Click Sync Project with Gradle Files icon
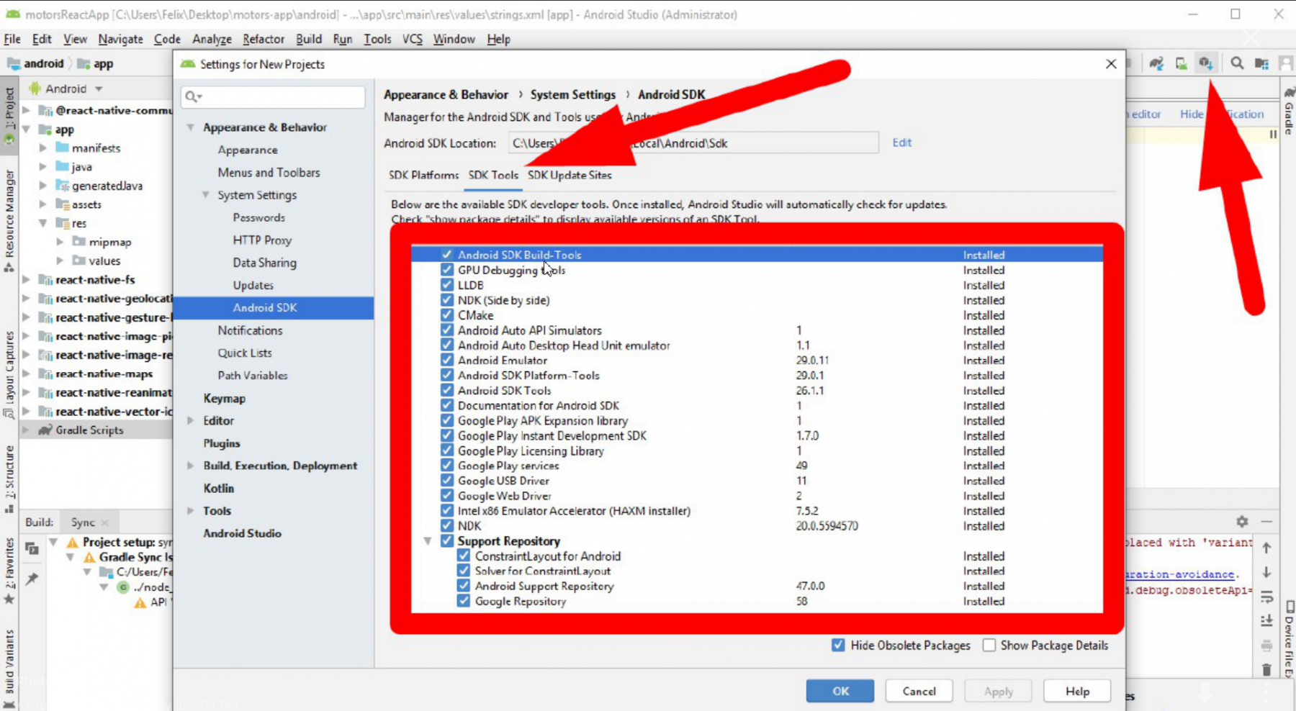Screen dimensions: 1296x711 coord(1156,63)
